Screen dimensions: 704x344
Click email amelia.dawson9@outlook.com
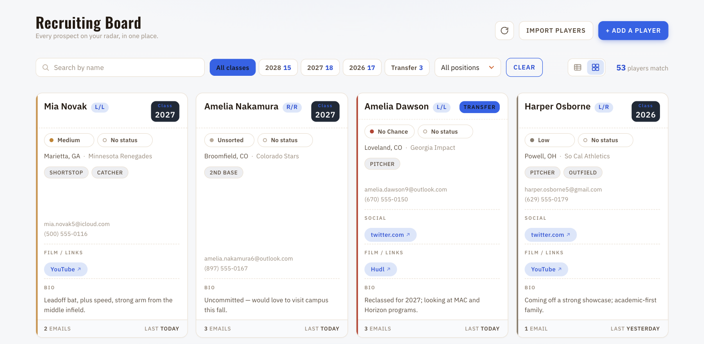click(406, 189)
